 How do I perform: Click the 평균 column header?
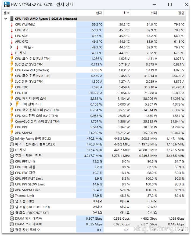pos(172,13)
